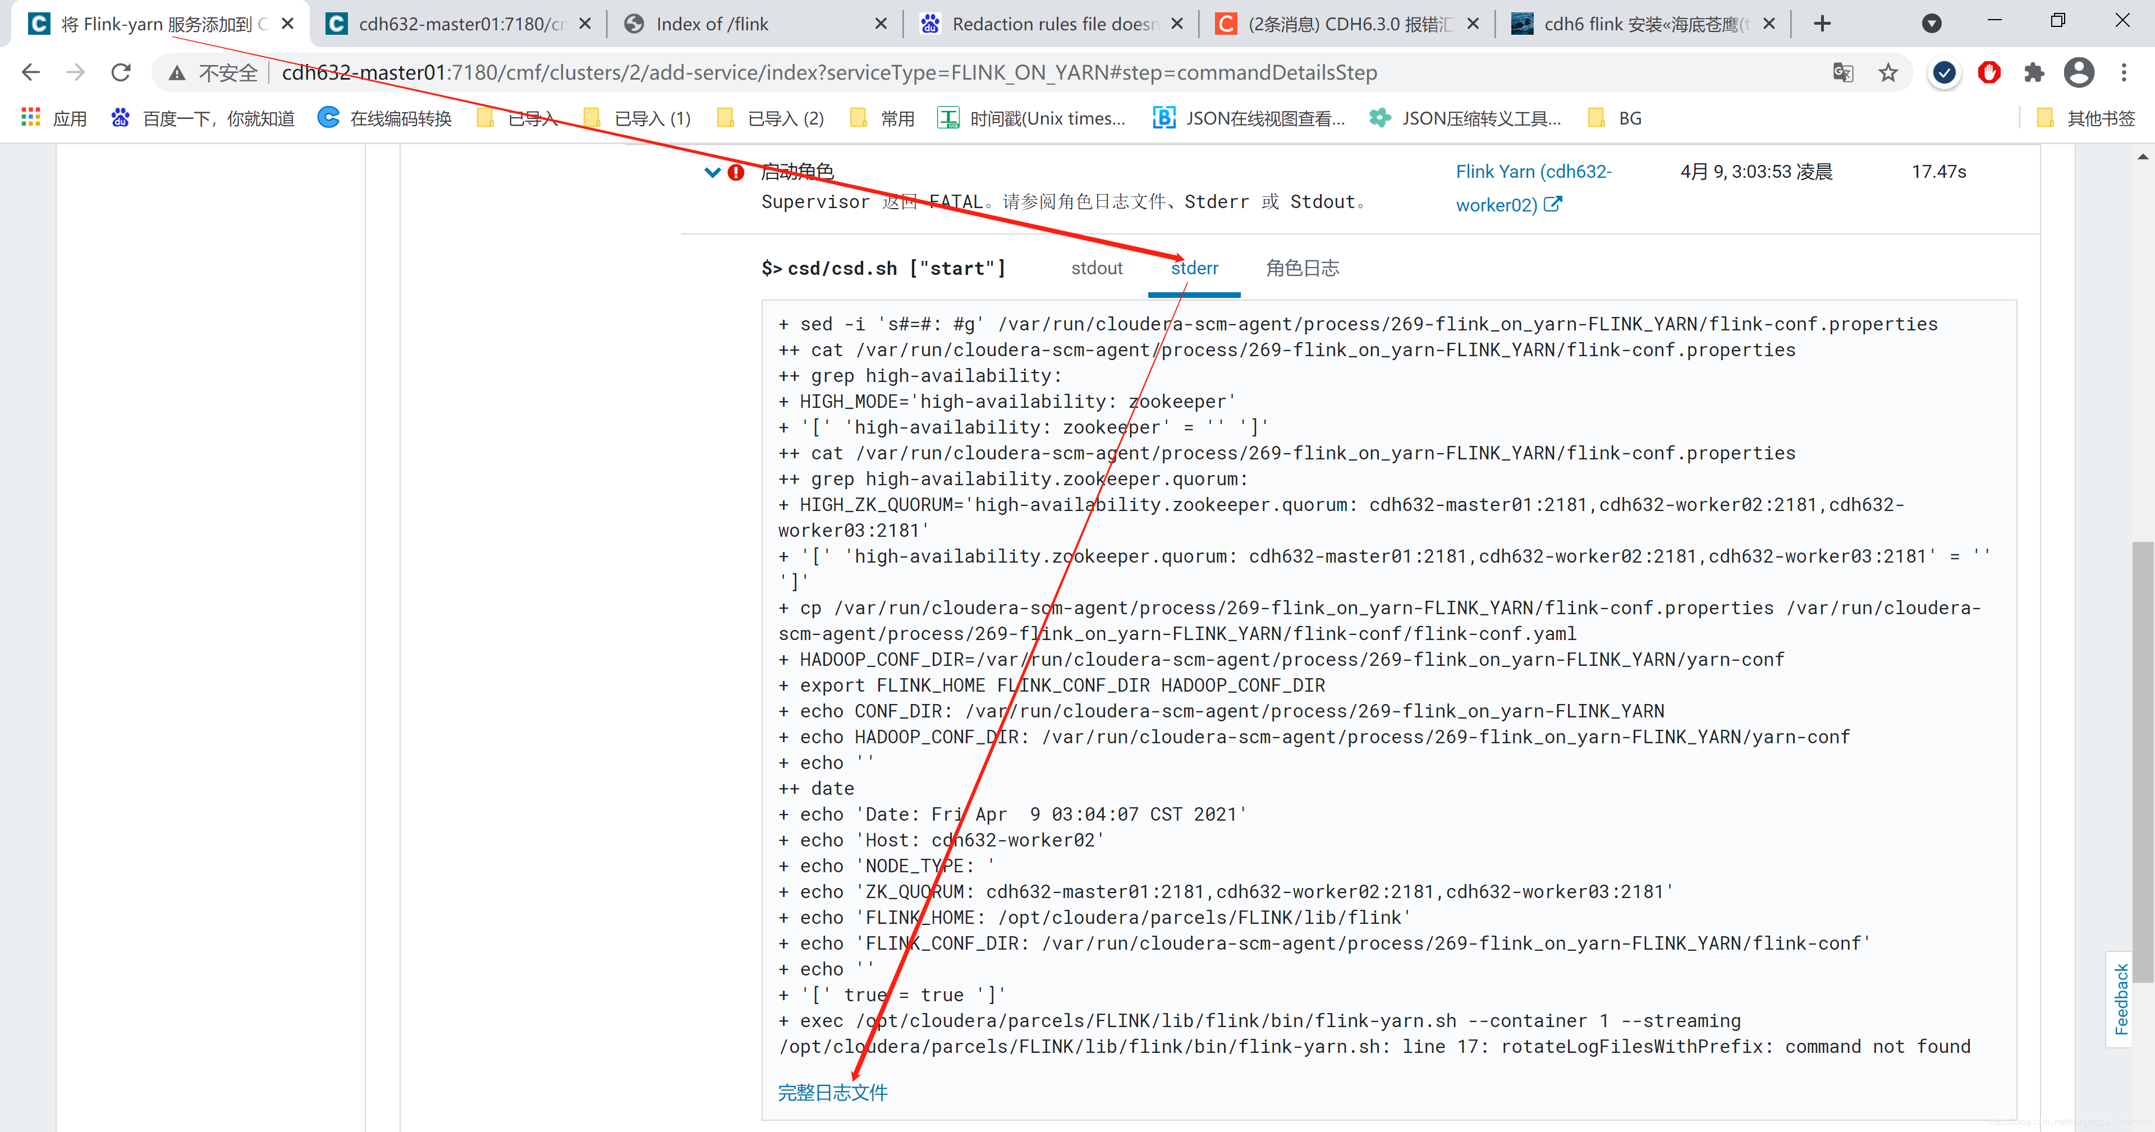This screenshot has width=2155, height=1132.
Task: Open the Apps grid bookmark shortcut
Action: tap(53, 118)
